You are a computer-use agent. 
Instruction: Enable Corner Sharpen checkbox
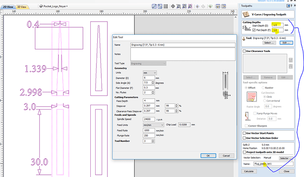coord(246,126)
